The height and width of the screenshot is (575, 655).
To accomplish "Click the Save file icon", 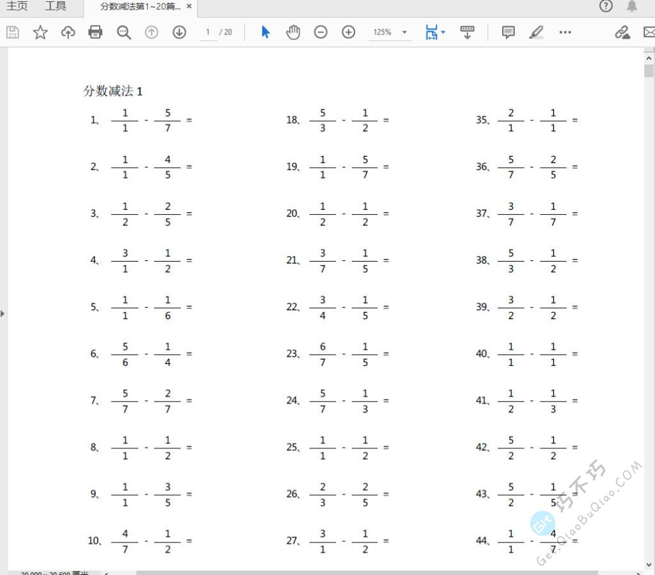I will pos(13,33).
